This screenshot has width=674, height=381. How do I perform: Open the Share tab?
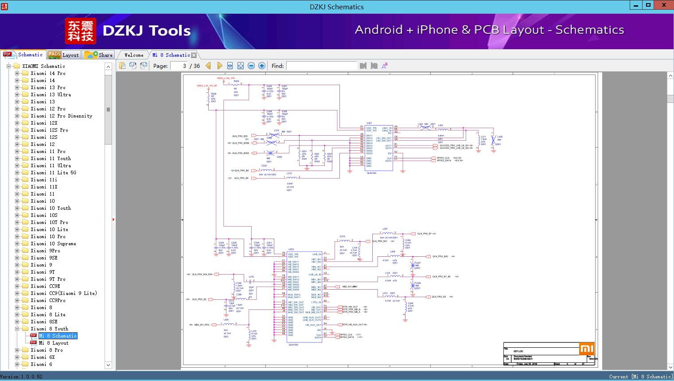point(98,55)
